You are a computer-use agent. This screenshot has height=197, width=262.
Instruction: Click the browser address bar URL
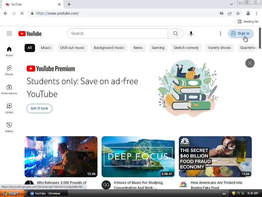coord(58,13)
